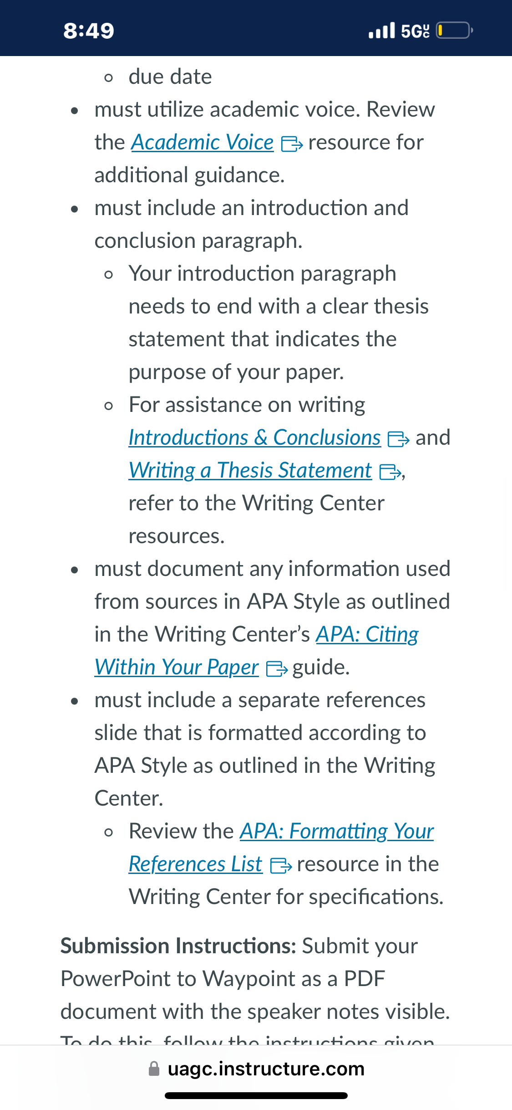Open APA: Citing link text
The width and height of the screenshot is (512, 1110).
[x=367, y=634]
